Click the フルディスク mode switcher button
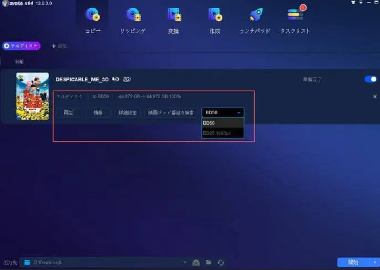 [x=21, y=46]
